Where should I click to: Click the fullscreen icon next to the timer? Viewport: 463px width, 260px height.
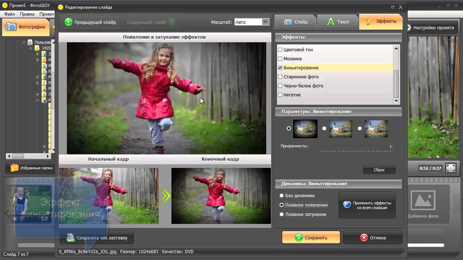(x=451, y=168)
